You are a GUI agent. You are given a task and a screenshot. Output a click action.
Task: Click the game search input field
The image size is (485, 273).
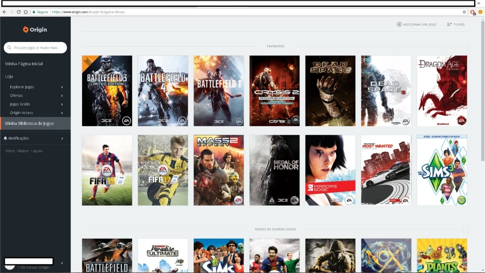[x=35, y=48]
